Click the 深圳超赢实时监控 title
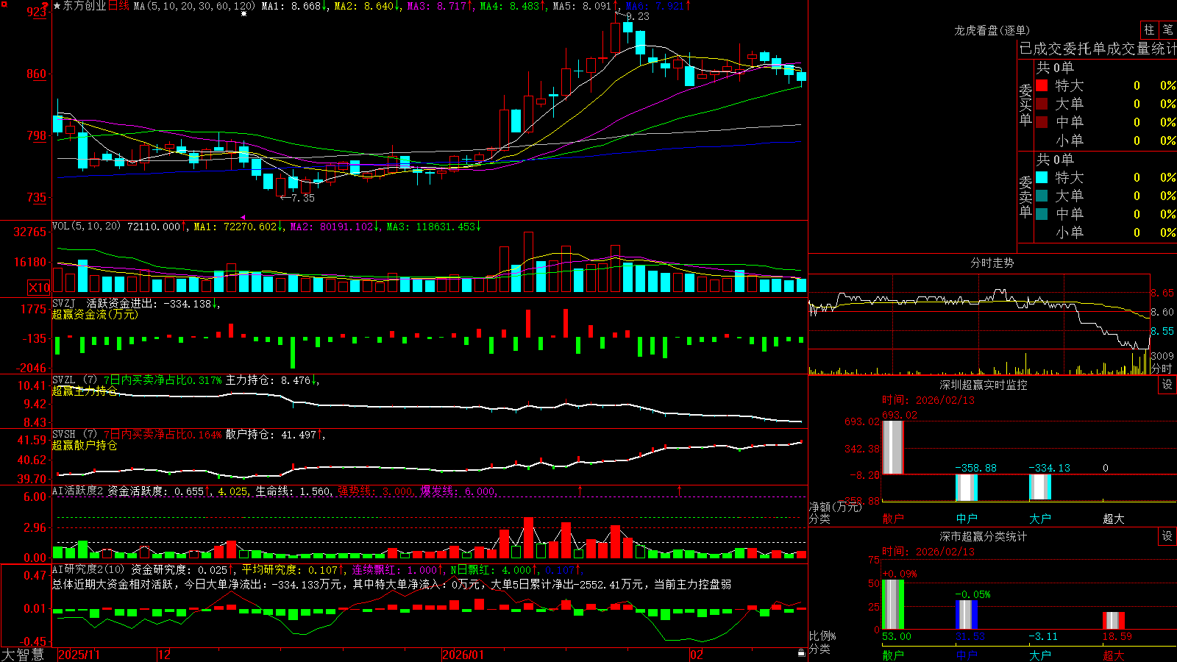The width and height of the screenshot is (1177, 662). (984, 385)
